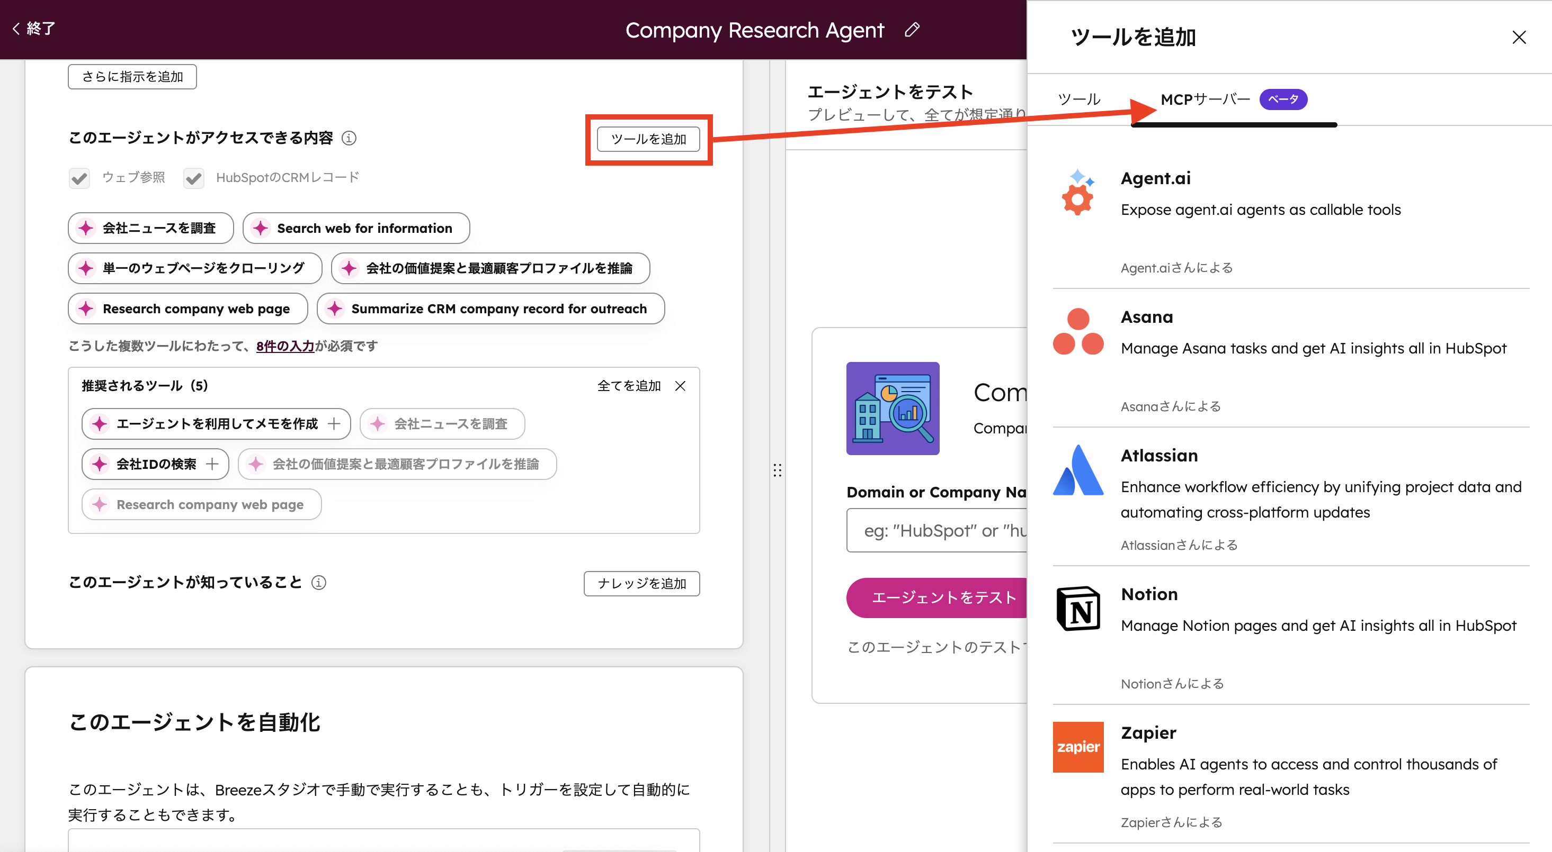Click the info icon beside このエージェントが知っていること
This screenshot has height=852, width=1552.
[319, 582]
